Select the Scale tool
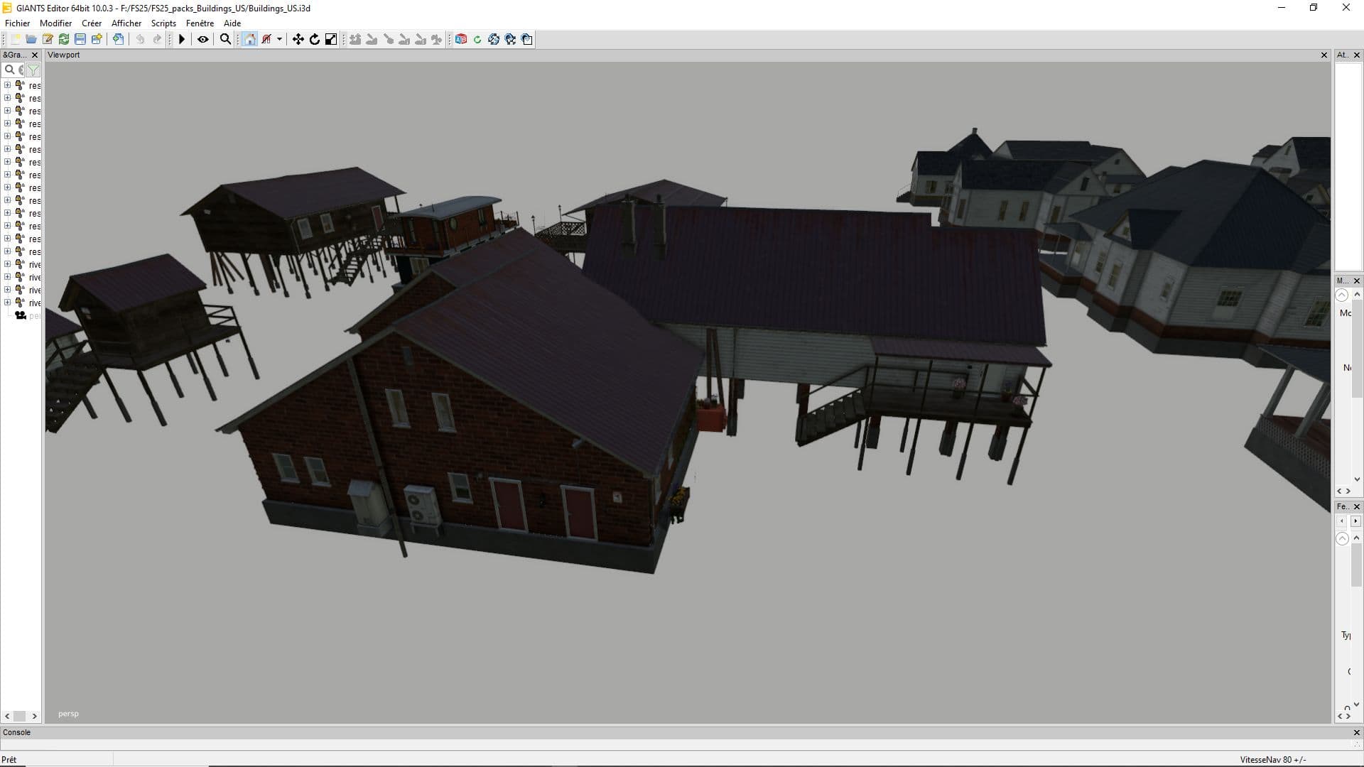 point(330,39)
